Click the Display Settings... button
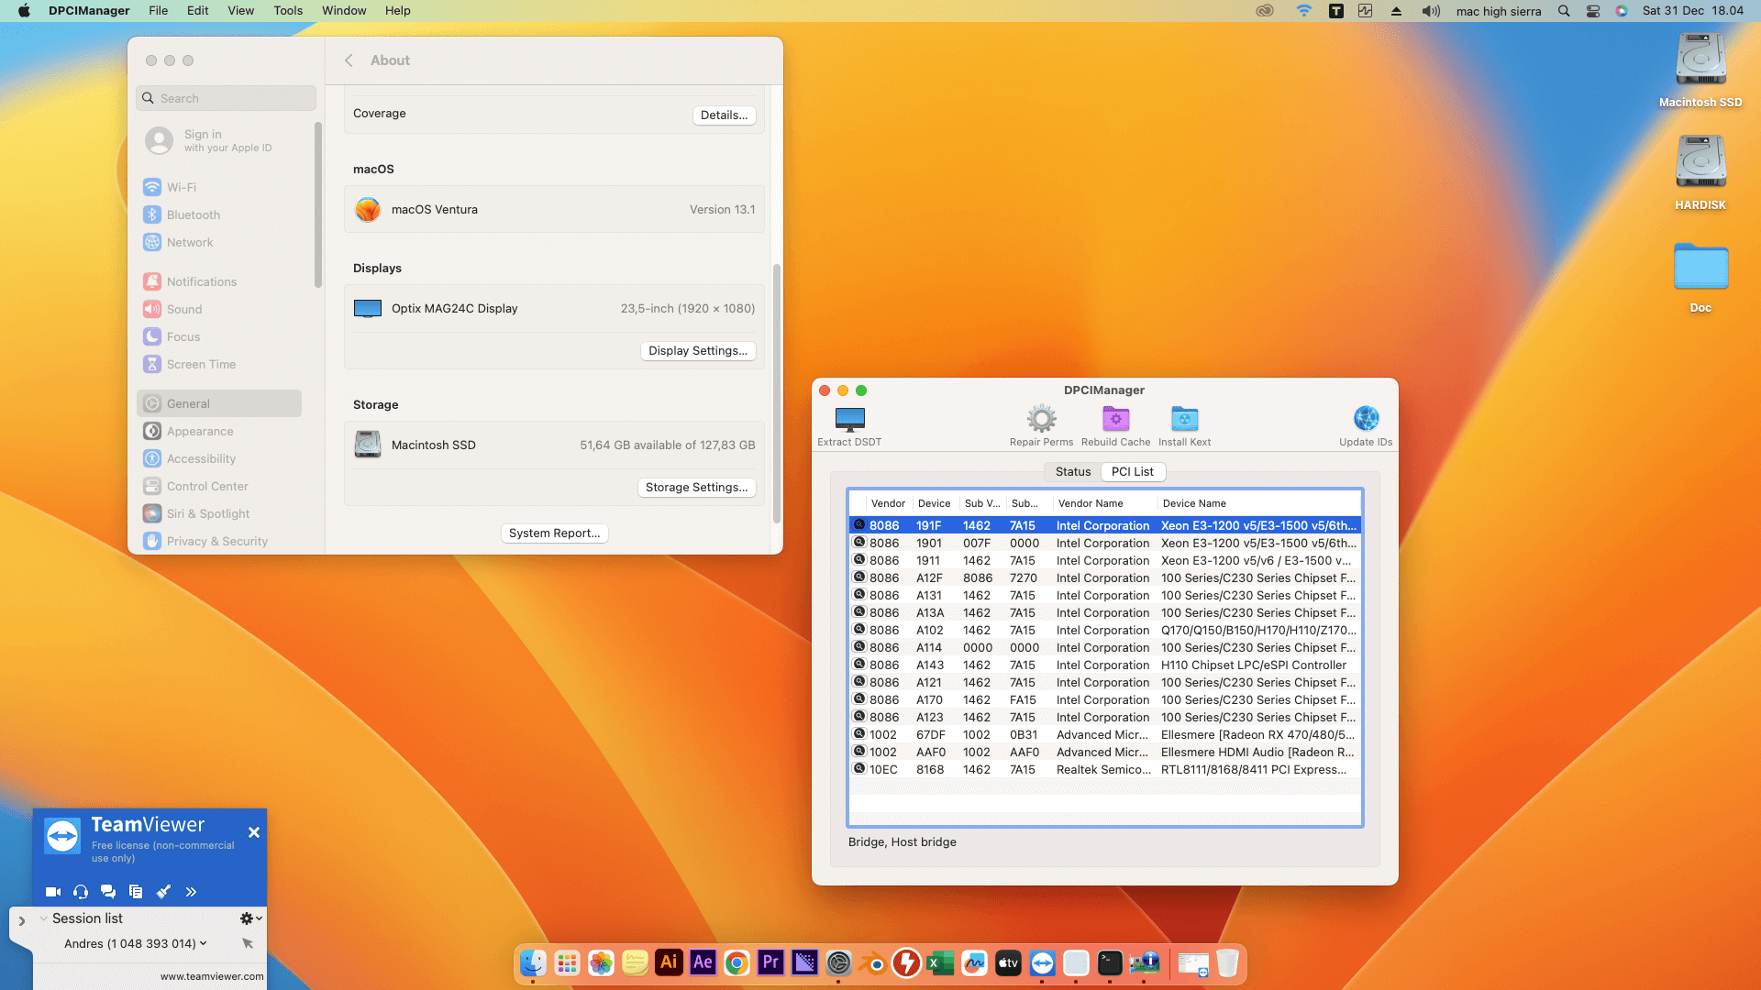 (697, 351)
